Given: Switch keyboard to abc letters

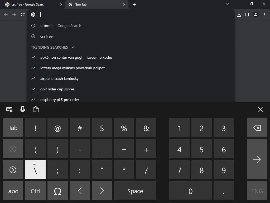Looking at the screenshot, I should (13, 191).
